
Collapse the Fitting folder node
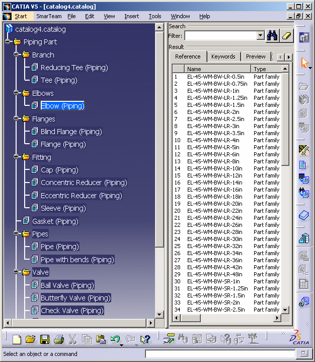16,157
